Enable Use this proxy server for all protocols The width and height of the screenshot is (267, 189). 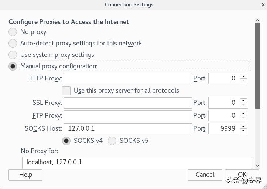pos(66,91)
